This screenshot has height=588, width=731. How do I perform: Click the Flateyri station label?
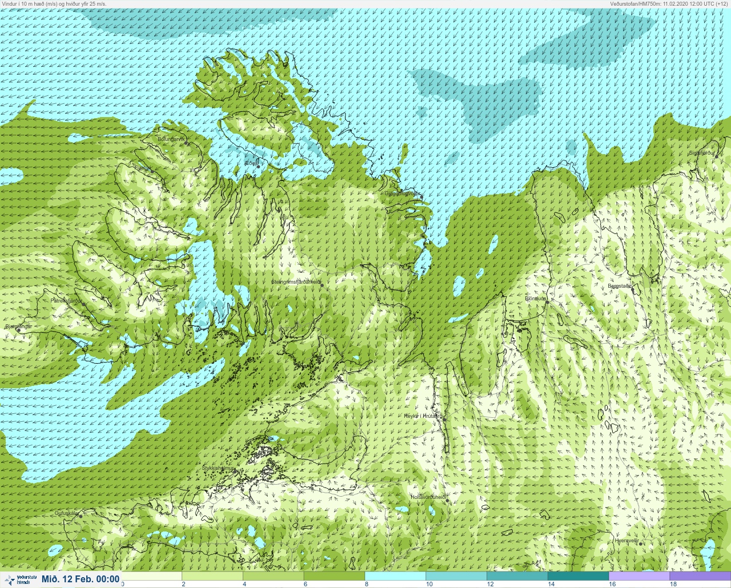click(142, 168)
